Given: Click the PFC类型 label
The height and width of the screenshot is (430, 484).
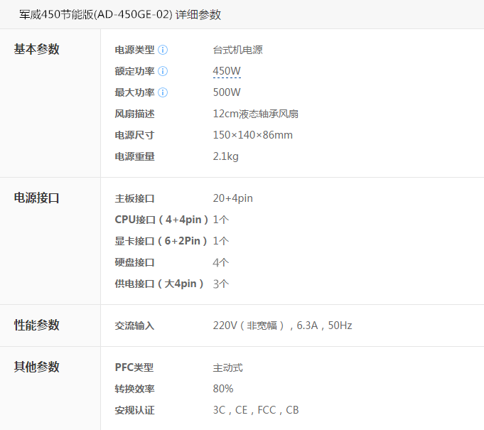Looking at the screenshot, I should [134, 367].
